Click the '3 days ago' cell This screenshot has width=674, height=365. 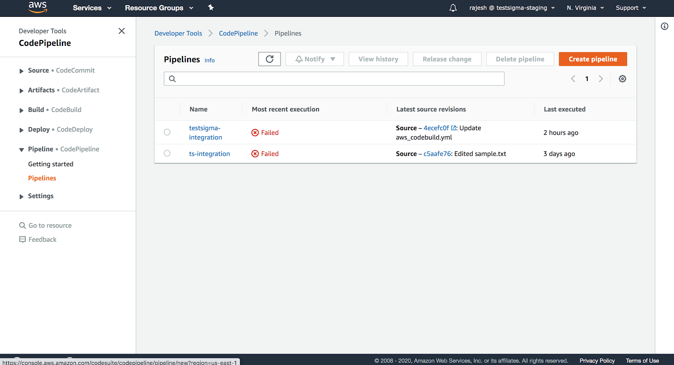click(x=559, y=154)
